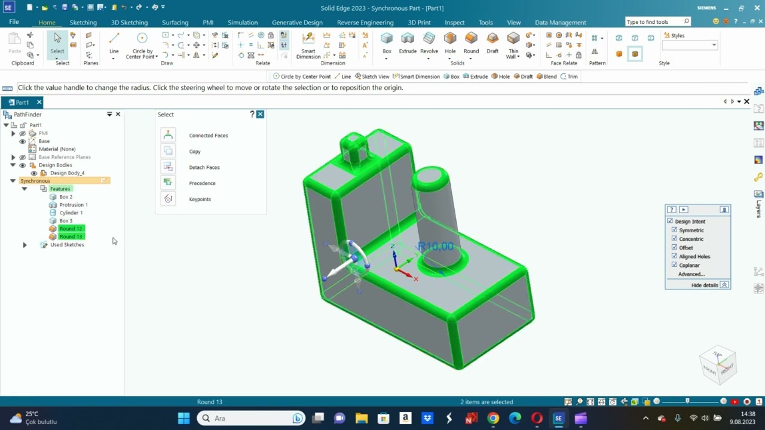Click the Detach Faces option icon
Screen dimensions: 765x430
[168, 167]
